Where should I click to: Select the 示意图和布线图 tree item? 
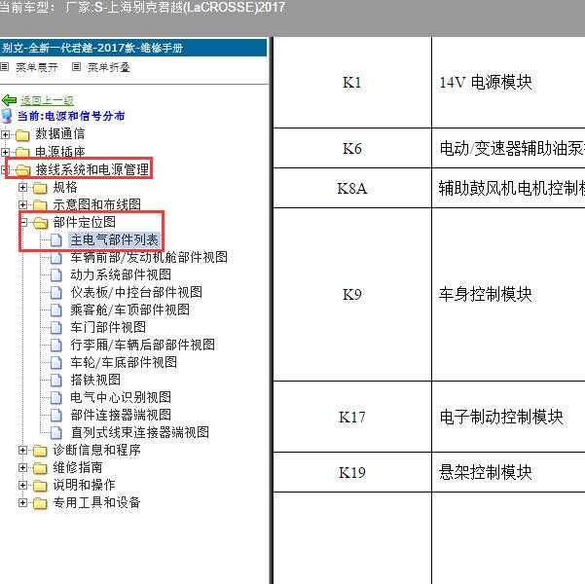point(96,204)
